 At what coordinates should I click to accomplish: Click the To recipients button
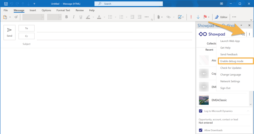(x=26, y=28)
